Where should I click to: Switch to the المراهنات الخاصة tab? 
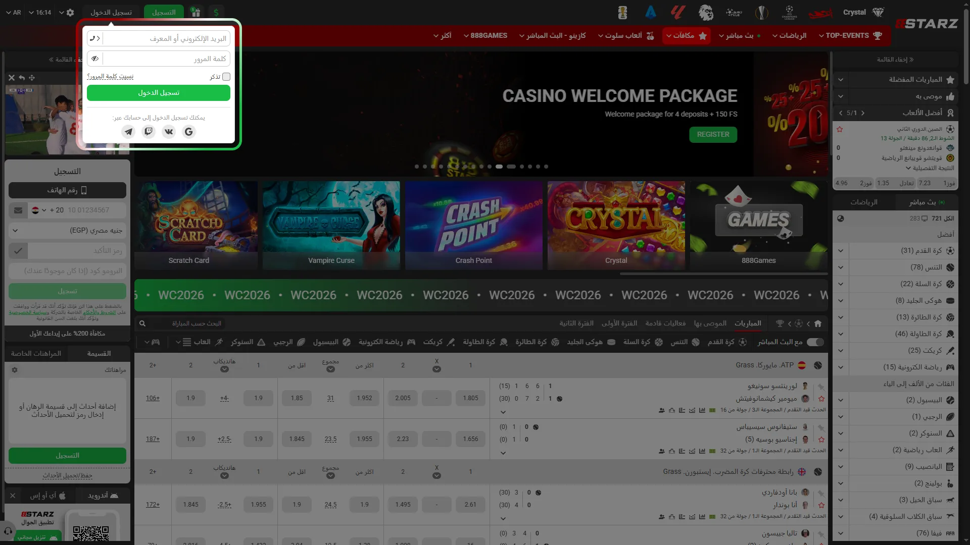click(x=36, y=354)
